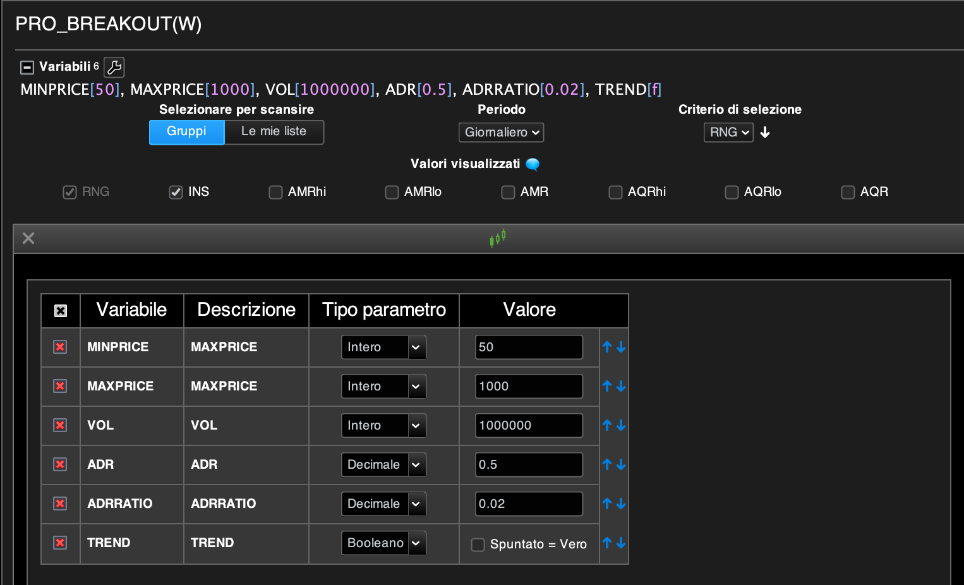Move the MAXPRICE row down with arrow
The width and height of the screenshot is (964, 585).
coord(621,386)
